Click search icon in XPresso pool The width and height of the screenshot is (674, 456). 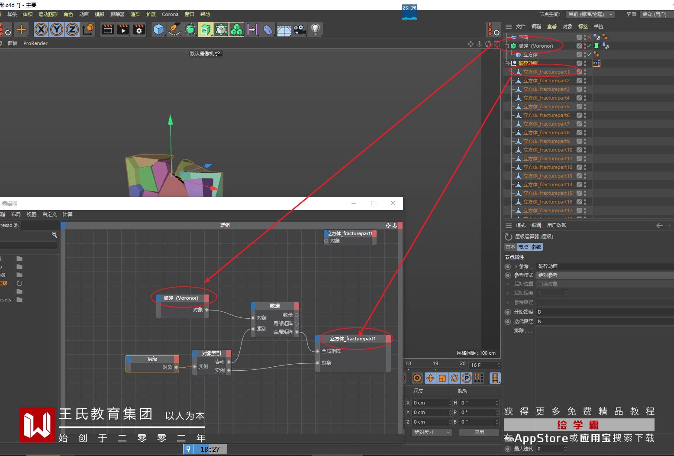[x=55, y=235]
